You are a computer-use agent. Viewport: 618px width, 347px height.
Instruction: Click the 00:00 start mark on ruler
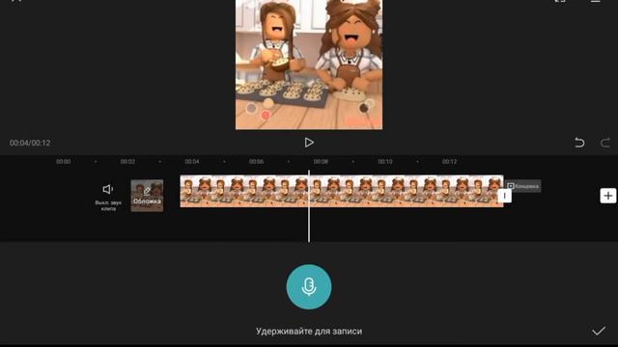pyautogui.click(x=63, y=161)
